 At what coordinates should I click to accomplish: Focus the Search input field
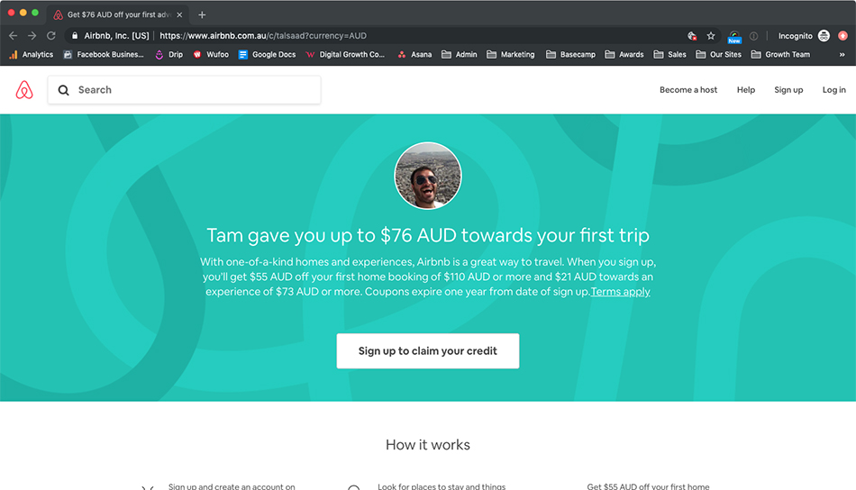[184, 90]
